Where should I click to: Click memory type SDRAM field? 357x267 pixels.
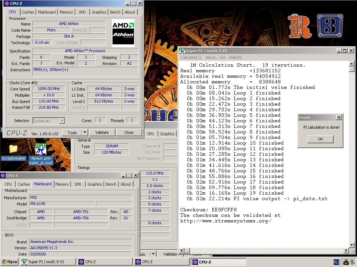pos(112,146)
